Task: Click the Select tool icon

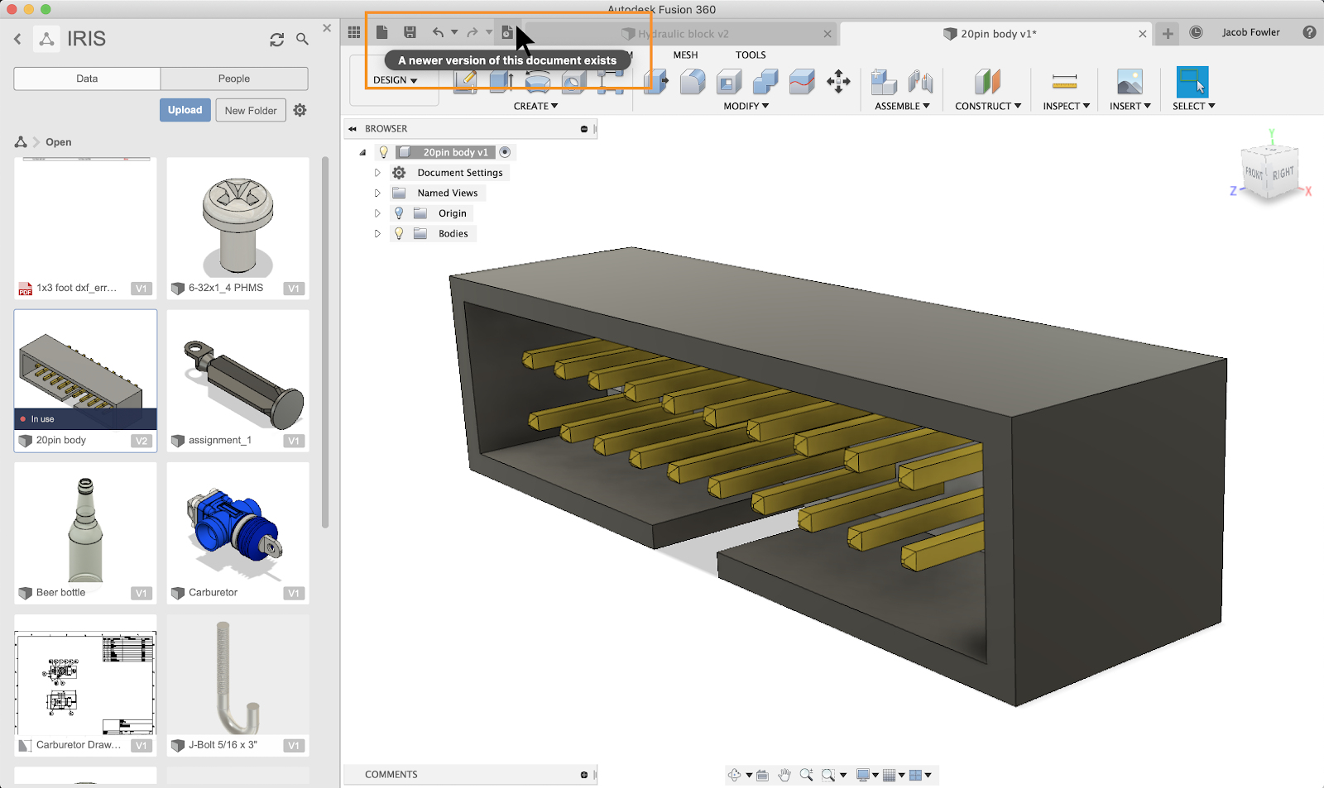Action: [1192, 82]
